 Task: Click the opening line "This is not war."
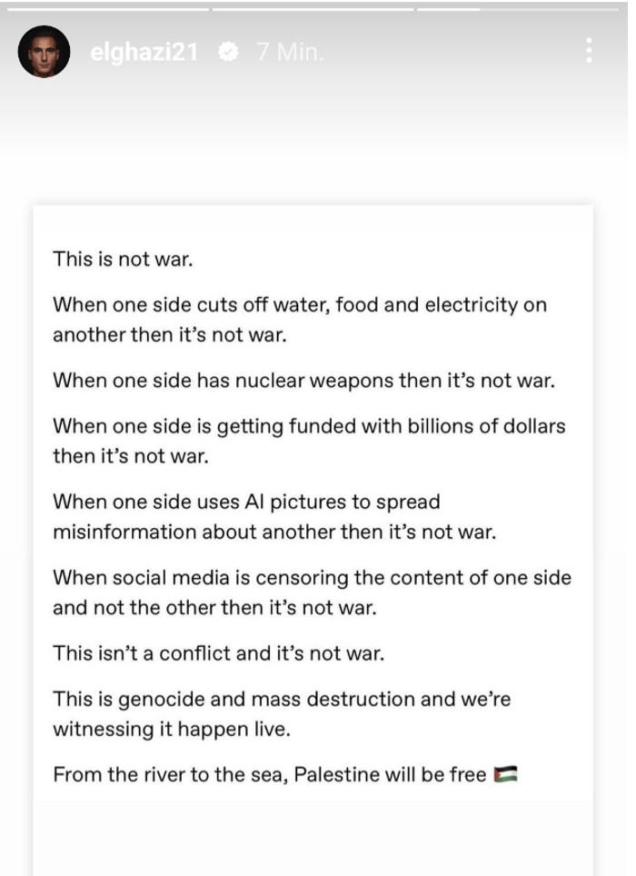pyautogui.click(x=123, y=259)
